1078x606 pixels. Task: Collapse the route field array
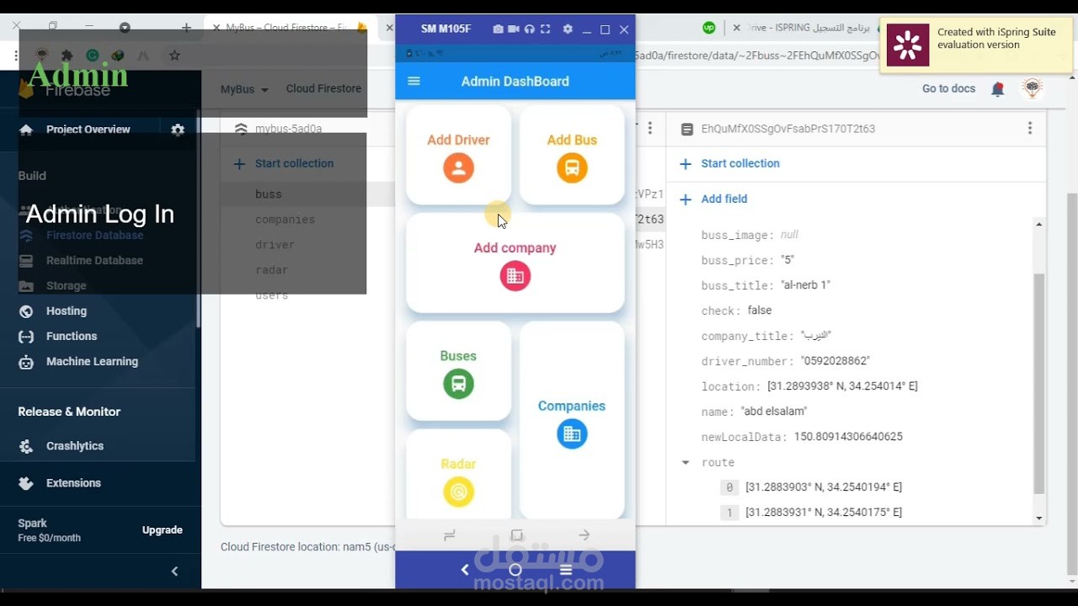pyautogui.click(x=686, y=462)
